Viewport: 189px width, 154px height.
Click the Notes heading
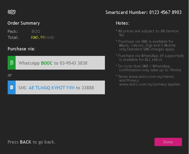pos(122,23)
